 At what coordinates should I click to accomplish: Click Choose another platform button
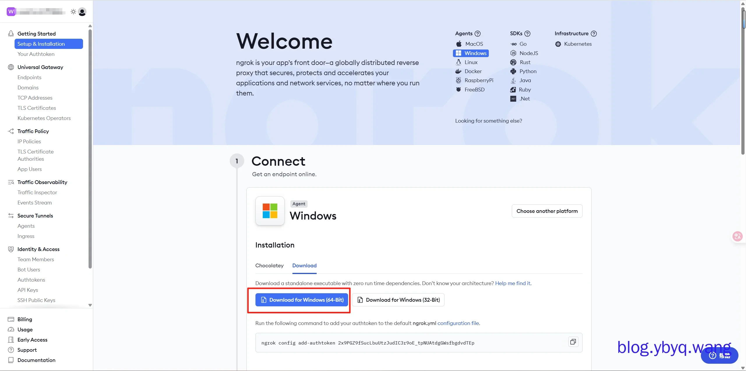(547, 211)
